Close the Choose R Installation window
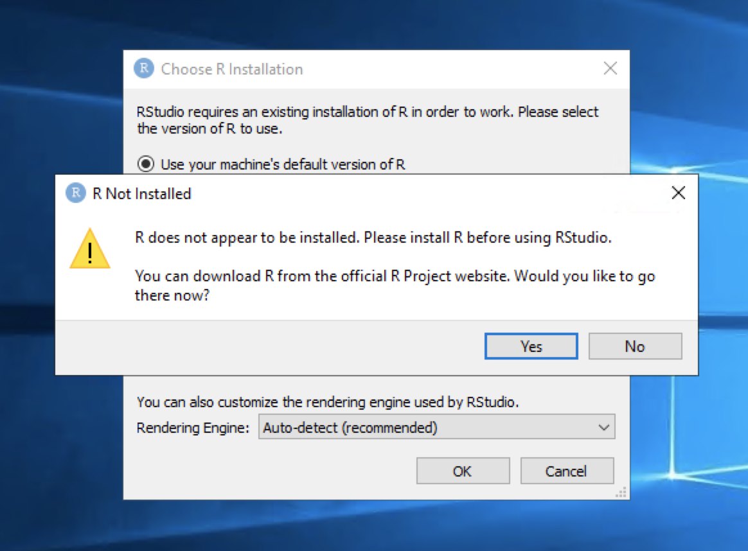The height and width of the screenshot is (551, 748). click(610, 68)
